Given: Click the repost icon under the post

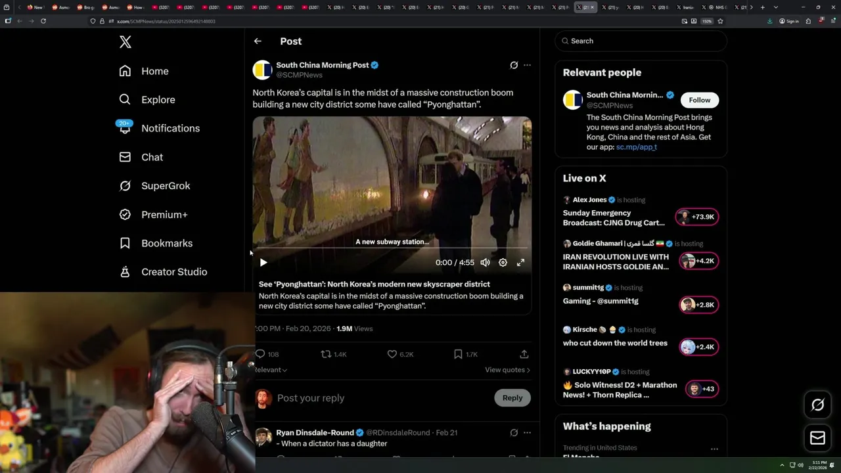Looking at the screenshot, I should (326, 354).
